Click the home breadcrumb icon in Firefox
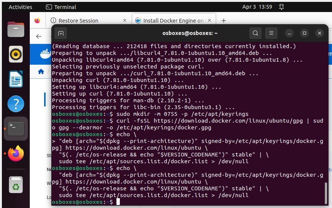 coord(41,72)
